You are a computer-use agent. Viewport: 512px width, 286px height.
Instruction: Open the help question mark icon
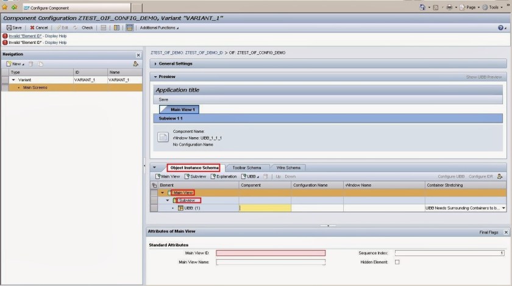(x=500, y=27)
